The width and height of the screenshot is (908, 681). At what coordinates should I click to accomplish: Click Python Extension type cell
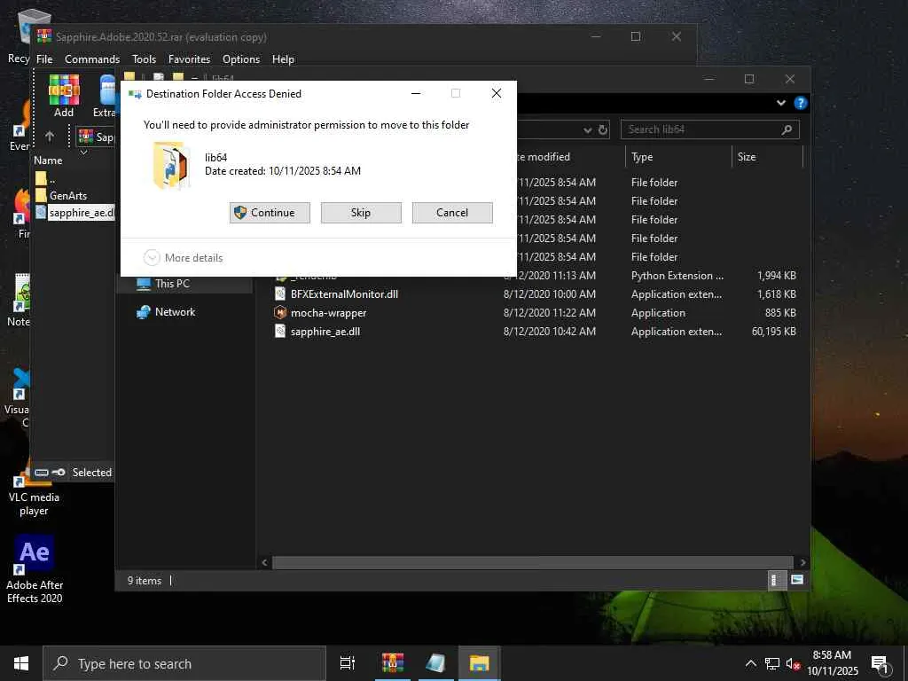tap(677, 276)
